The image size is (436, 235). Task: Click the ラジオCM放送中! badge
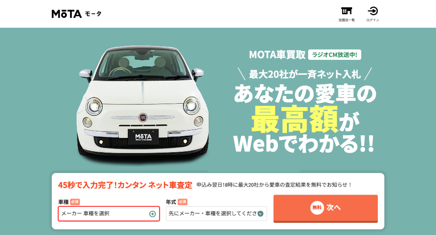(x=335, y=55)
